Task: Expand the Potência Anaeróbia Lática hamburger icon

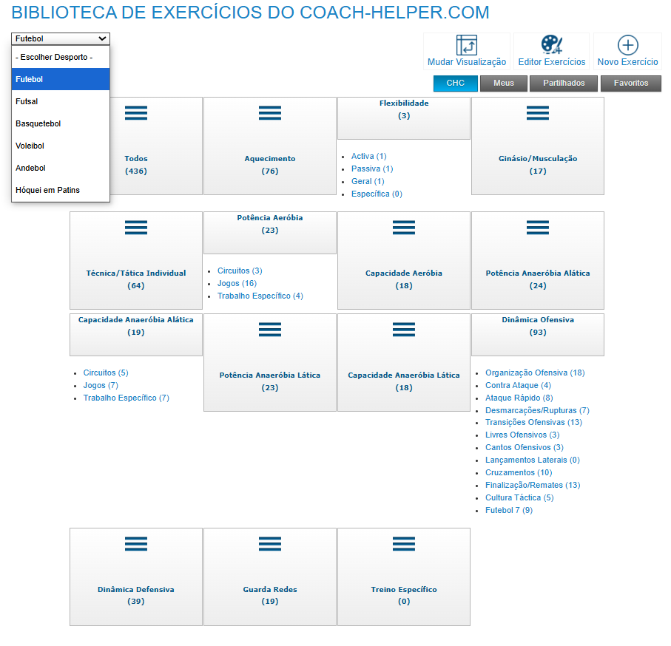Action: click(x=270, y=330)
